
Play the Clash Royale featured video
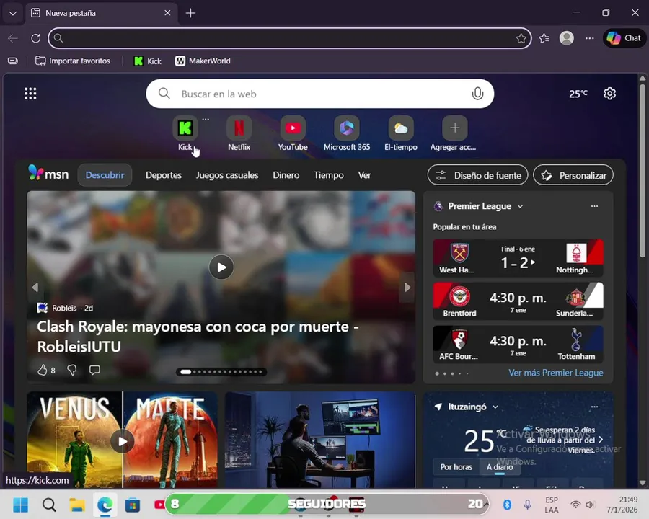pos(221,267)
